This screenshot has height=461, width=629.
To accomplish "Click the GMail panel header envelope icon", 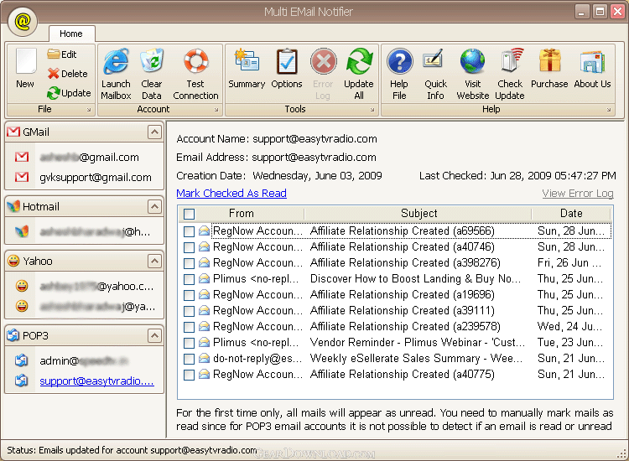I will (13, 132).
